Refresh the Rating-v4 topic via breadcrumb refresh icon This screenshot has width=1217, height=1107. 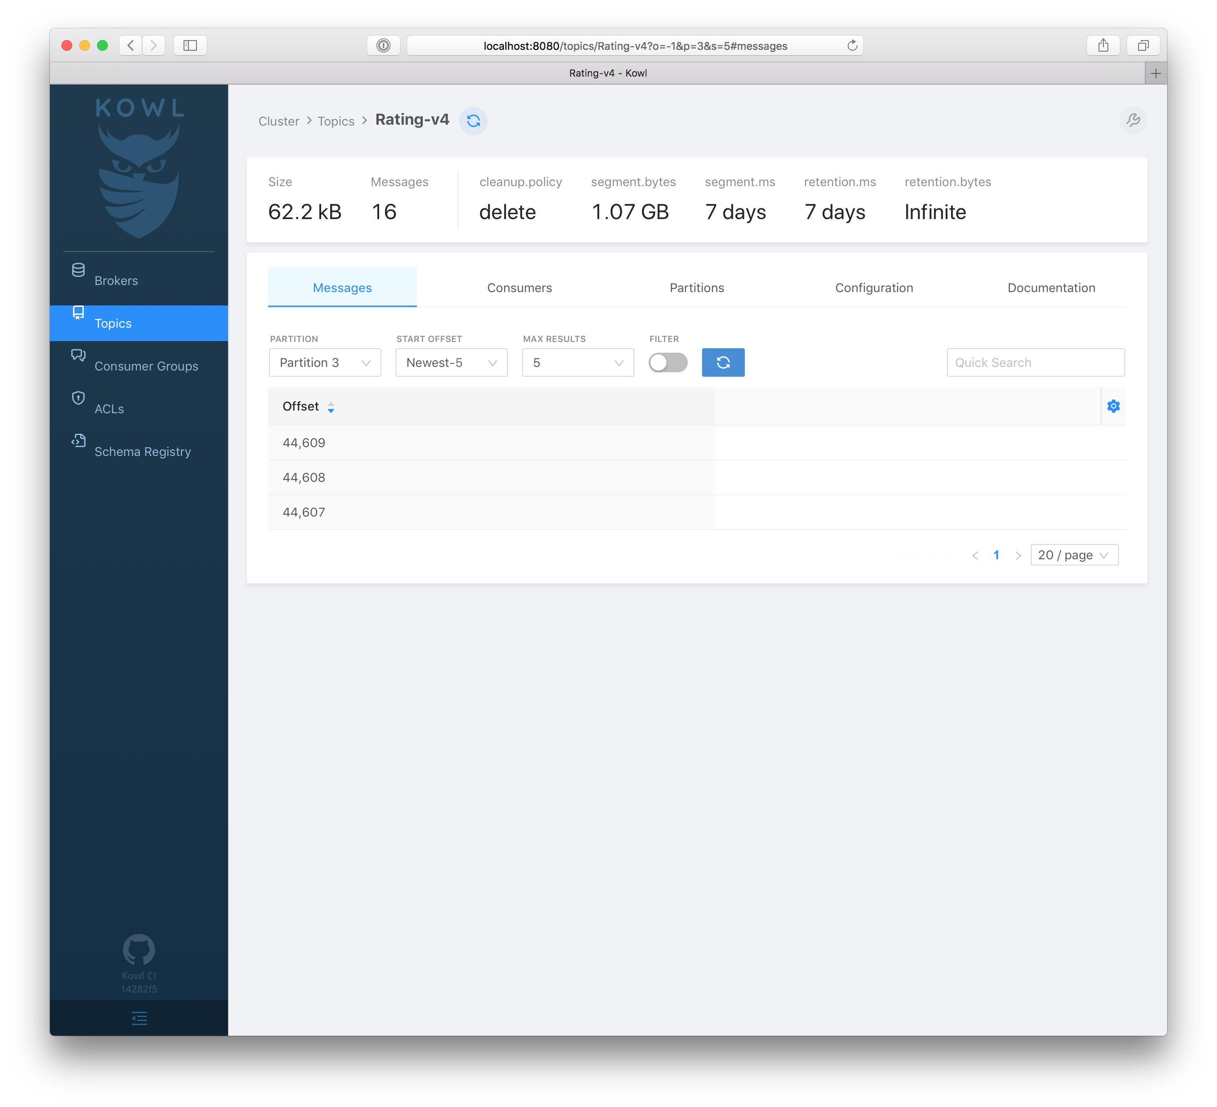[473, 121]
